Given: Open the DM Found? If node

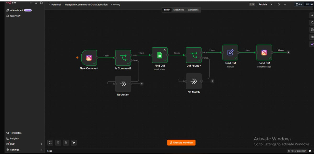Looking at the screenshot, I should 194,55.
